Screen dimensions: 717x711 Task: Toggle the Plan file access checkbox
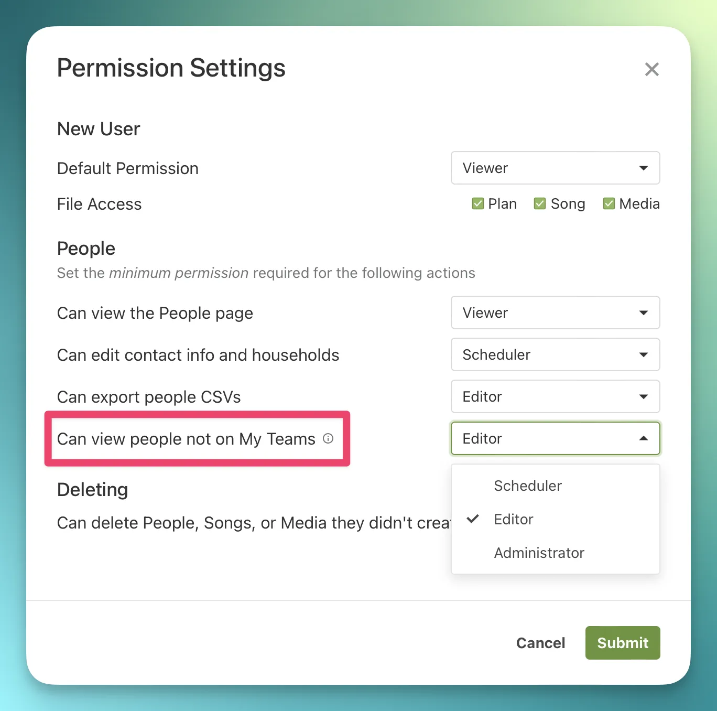click(477, 203)
